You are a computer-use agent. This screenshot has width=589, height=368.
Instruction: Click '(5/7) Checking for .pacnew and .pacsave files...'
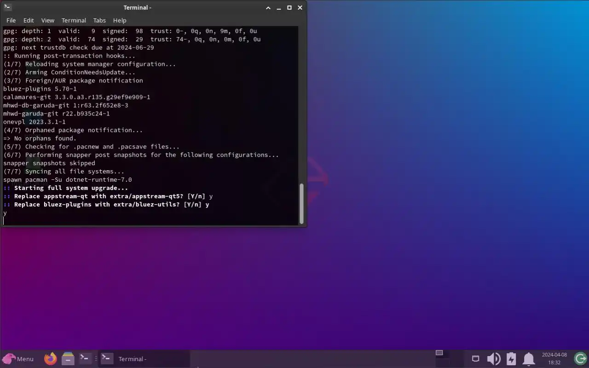click(x=92, y=147)
